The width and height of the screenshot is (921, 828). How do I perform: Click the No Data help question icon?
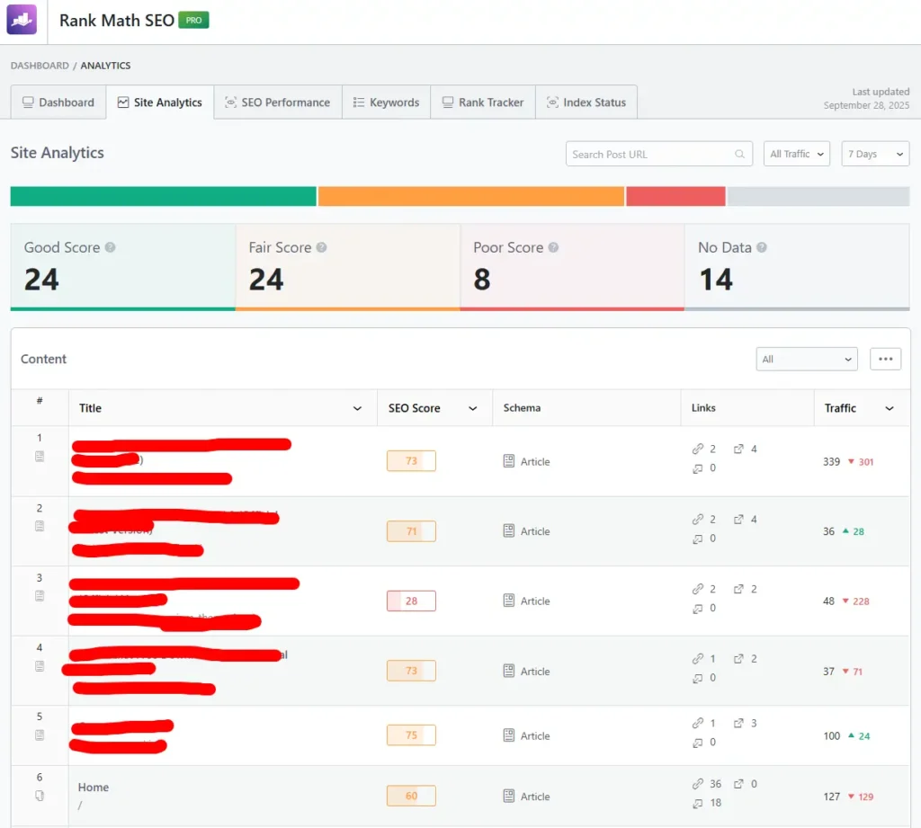(761, 247)
